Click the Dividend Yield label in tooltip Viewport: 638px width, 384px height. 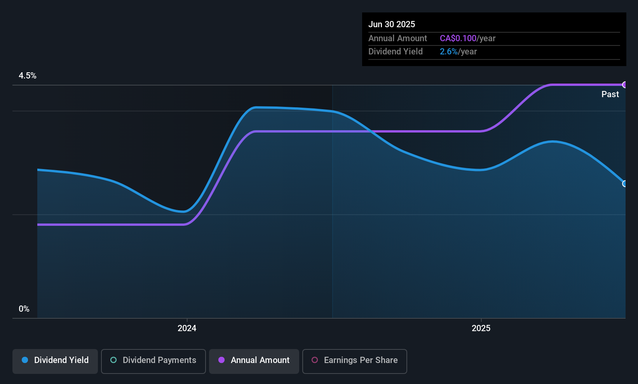(396, 52)
